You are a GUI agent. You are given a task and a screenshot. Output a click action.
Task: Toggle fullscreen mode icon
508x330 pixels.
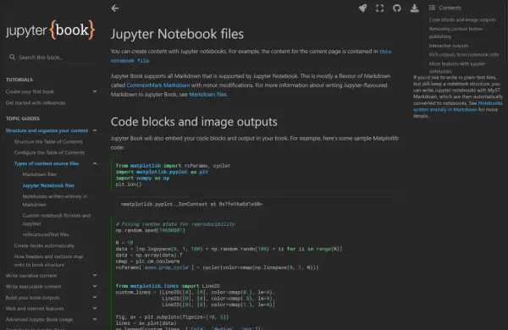click(x=379, y=8)
